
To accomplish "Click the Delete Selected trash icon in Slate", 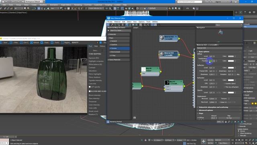I will click(x=122, y=25).
